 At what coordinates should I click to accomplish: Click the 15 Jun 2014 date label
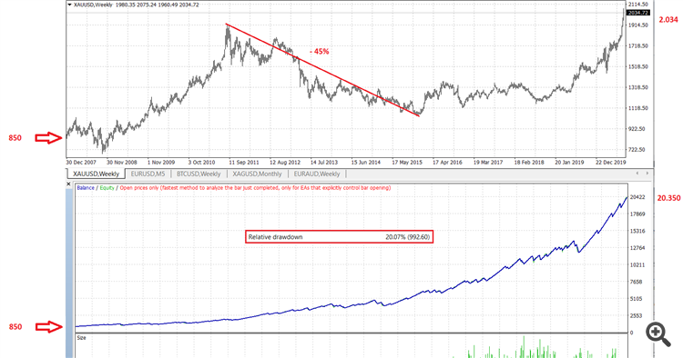[x=366, y=163]
